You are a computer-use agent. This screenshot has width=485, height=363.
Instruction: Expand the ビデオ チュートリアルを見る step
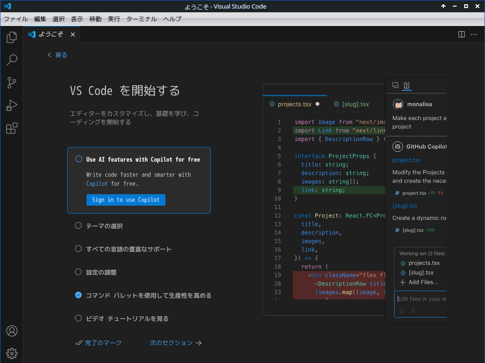tap(127, 319)
